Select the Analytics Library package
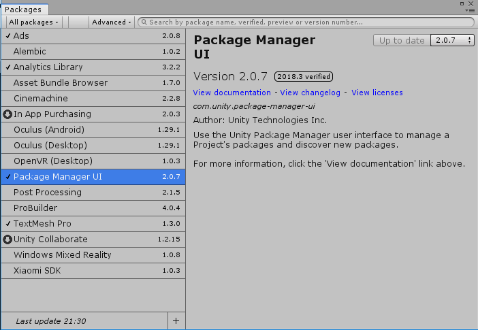The image size is (478, 330). point(93,67)
